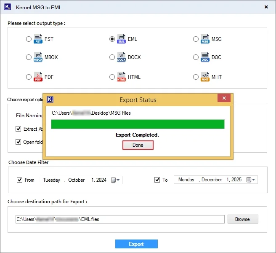Click the PST file format icon
Screen dimensions: 276x253
(x=38, y=39)
